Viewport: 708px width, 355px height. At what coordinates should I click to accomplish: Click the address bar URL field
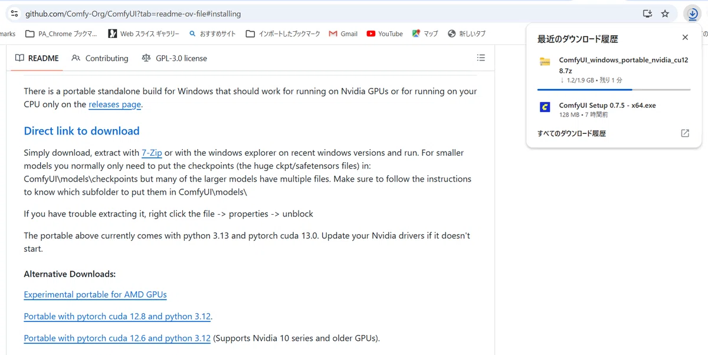pos(330,13)
